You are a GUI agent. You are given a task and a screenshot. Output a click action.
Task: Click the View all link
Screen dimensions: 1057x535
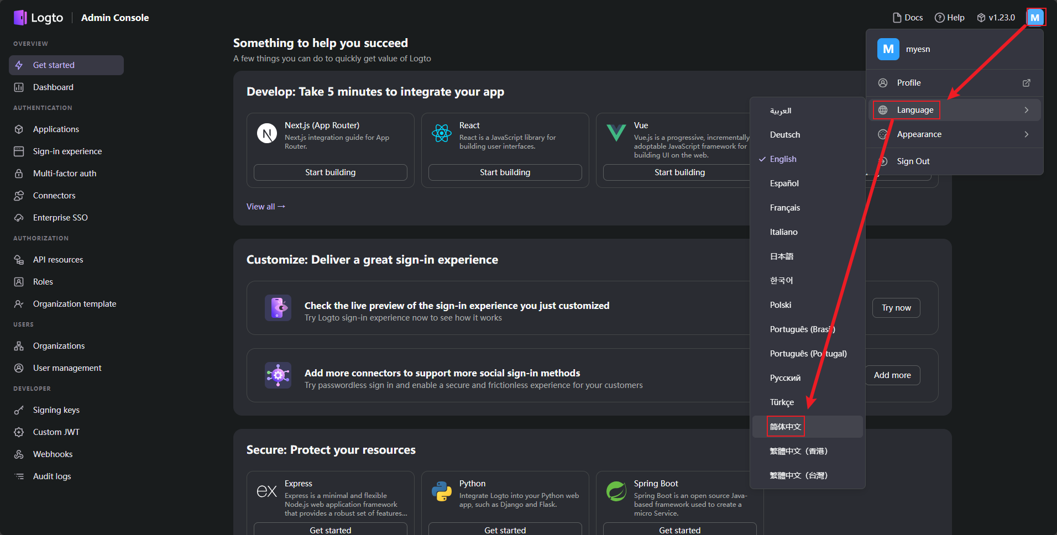click(x=266, y=207)
